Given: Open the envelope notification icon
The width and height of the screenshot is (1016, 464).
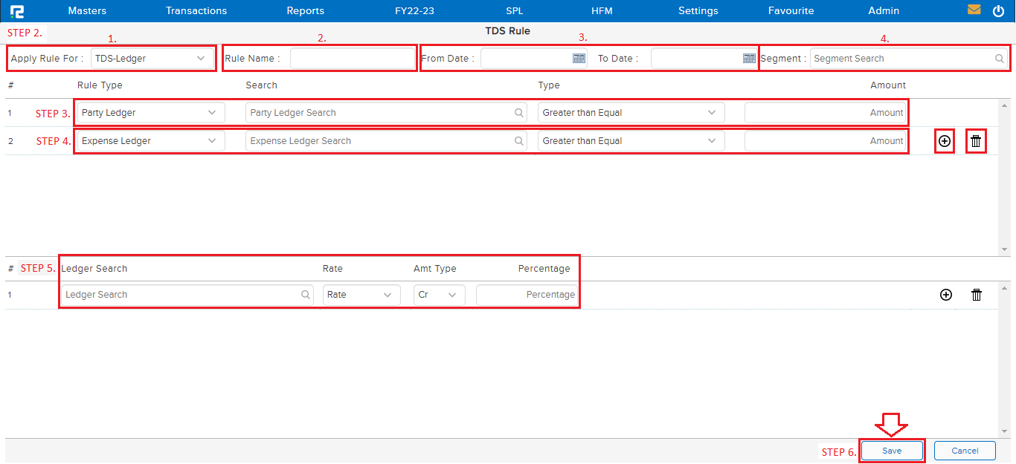Looking at the screenshot, I should pyautogui.click(x=975, y=10).
